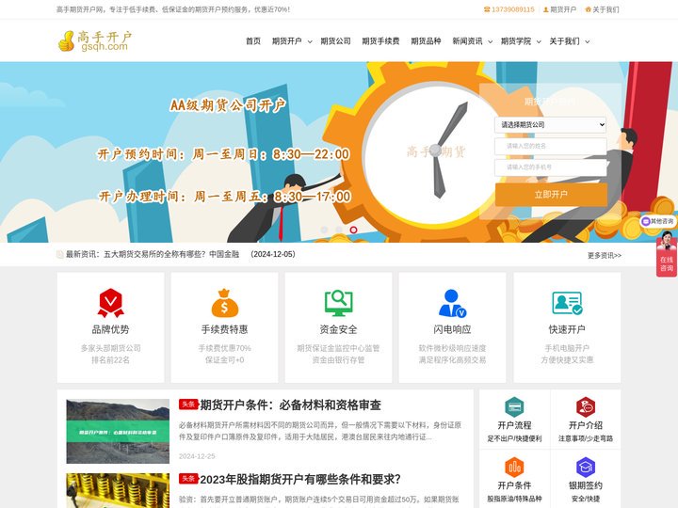This screenshot has width=678, height=508.
Task: Open the 期货手续费 navigation item
Action: click(x=380, y=41)
